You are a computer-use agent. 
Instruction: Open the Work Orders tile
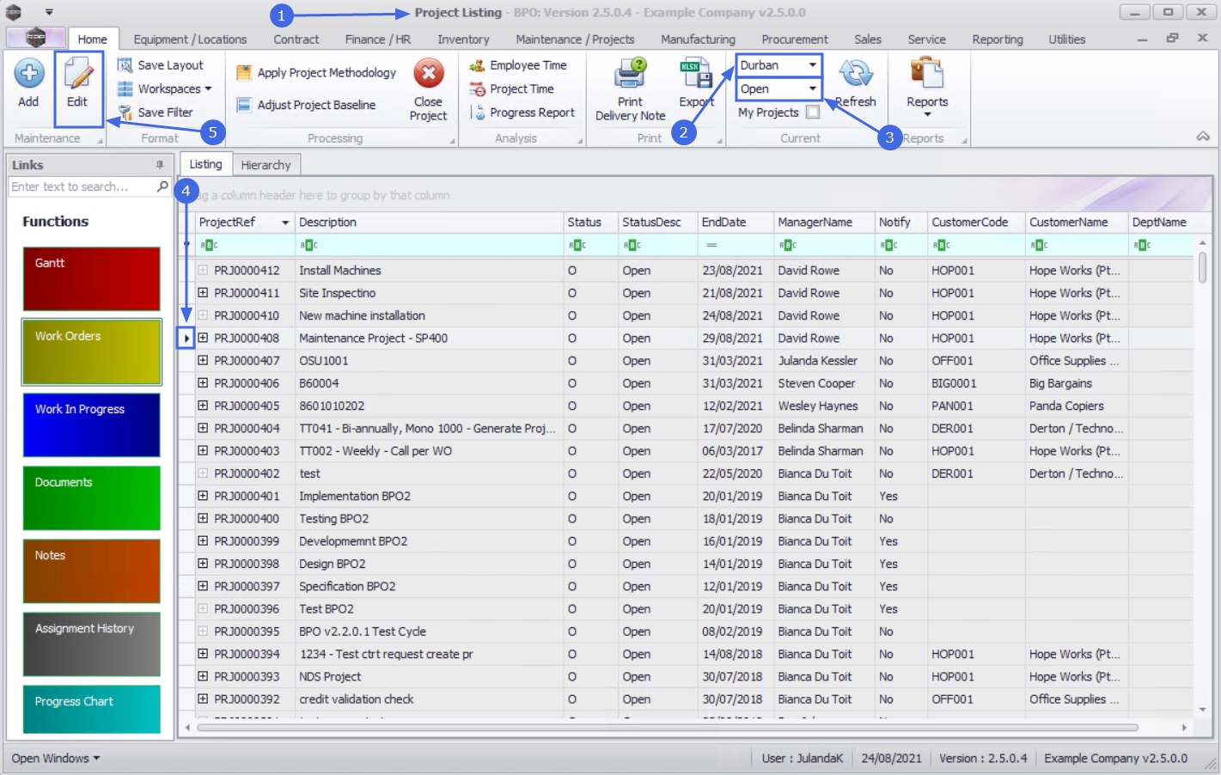[x=91, y=351]
